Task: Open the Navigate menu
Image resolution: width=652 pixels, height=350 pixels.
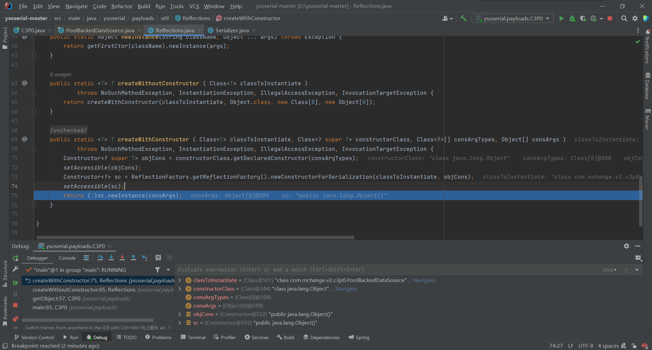Action: pos(76,6)
